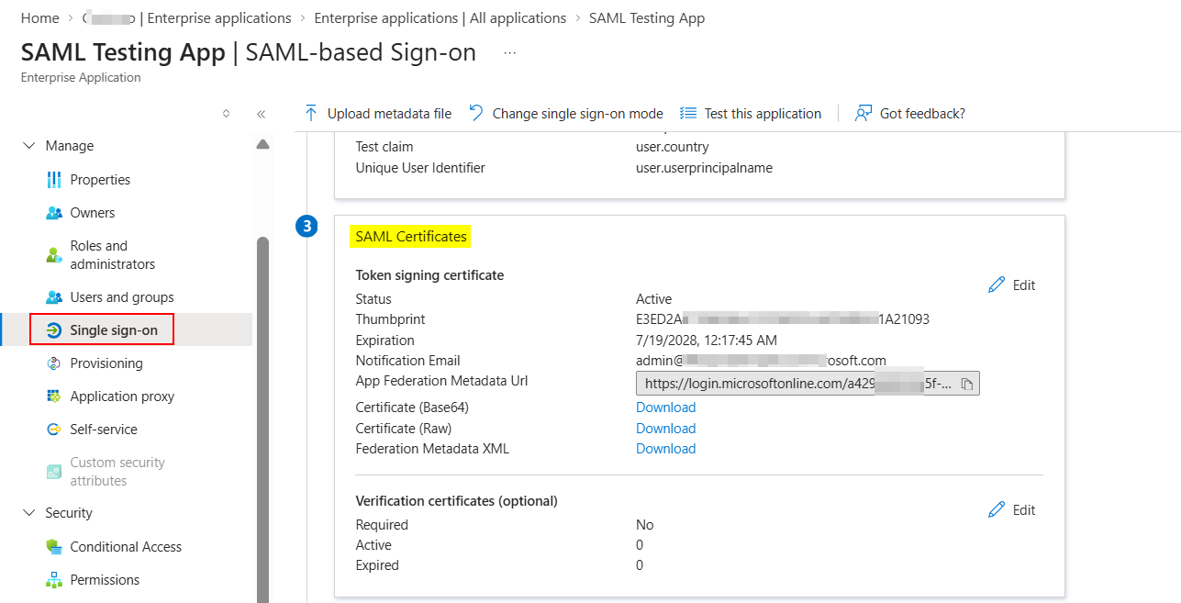Go to Home breadcrumb
This screenshot has width=1181, height=603.
click(40, 18)
